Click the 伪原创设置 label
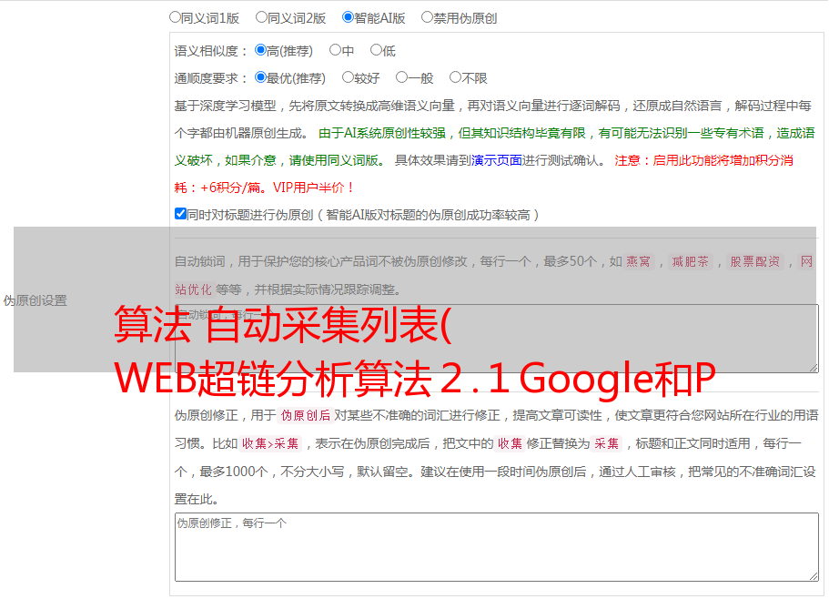The width and height of the screenshot is (829, 599). tap(35, 300)
